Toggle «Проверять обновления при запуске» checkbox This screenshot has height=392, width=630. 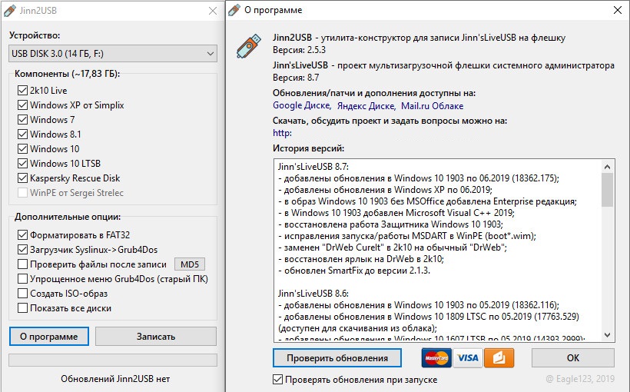[x=277, y=380]
